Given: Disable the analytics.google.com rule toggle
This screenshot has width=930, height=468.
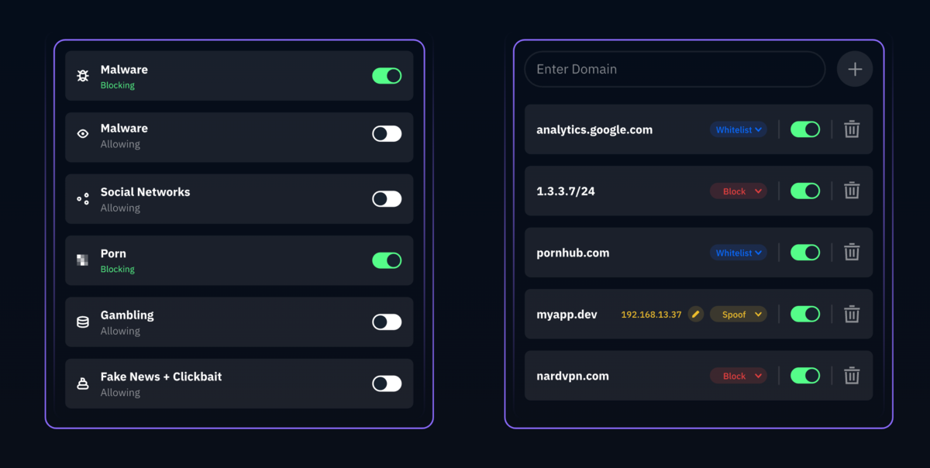Looking at the screenshot, I should point(805,129).
